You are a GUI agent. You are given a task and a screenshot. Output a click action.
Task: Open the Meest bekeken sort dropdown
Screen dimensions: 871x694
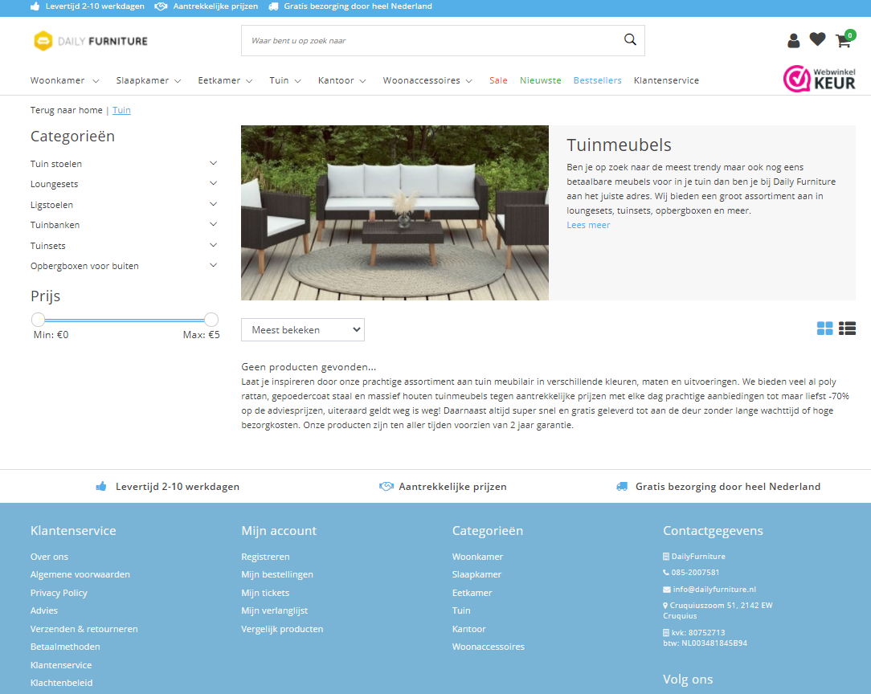click(x=303, y=330)
